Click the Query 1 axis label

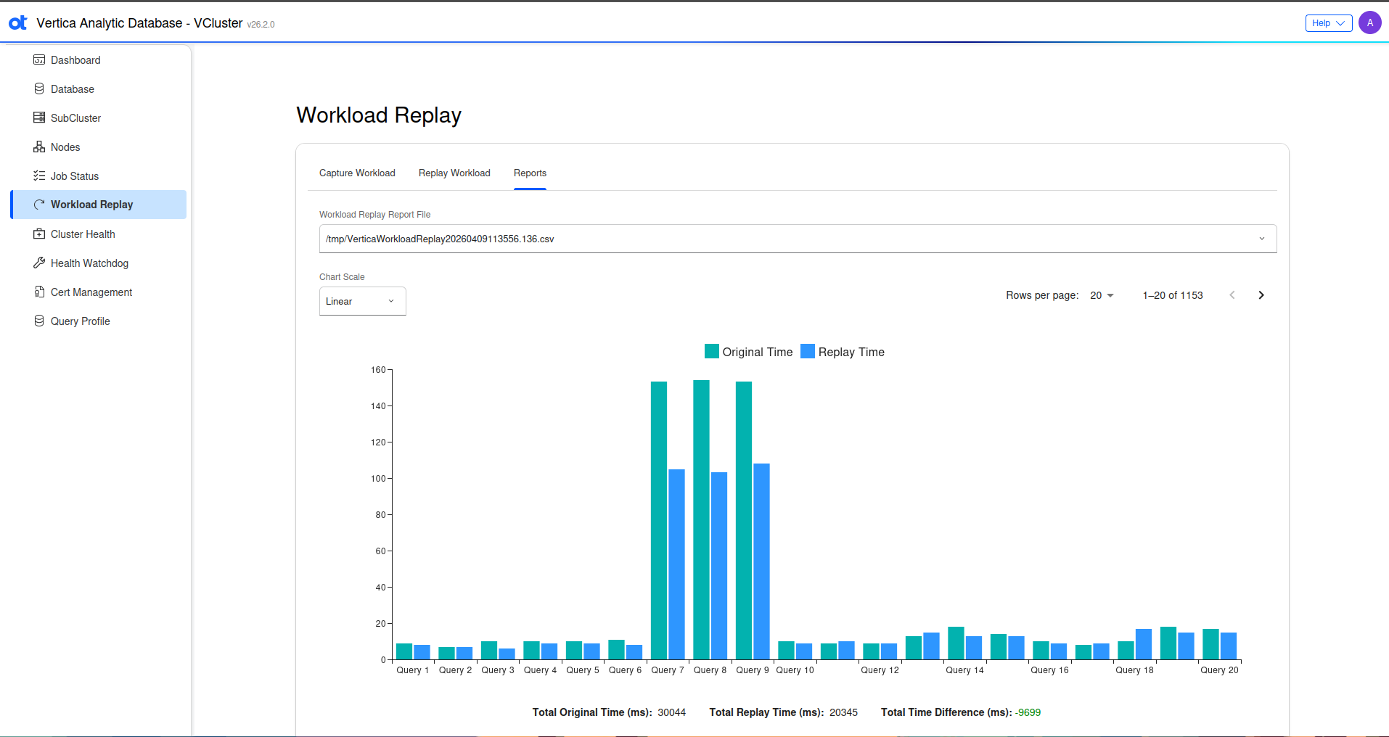point(413,670)
